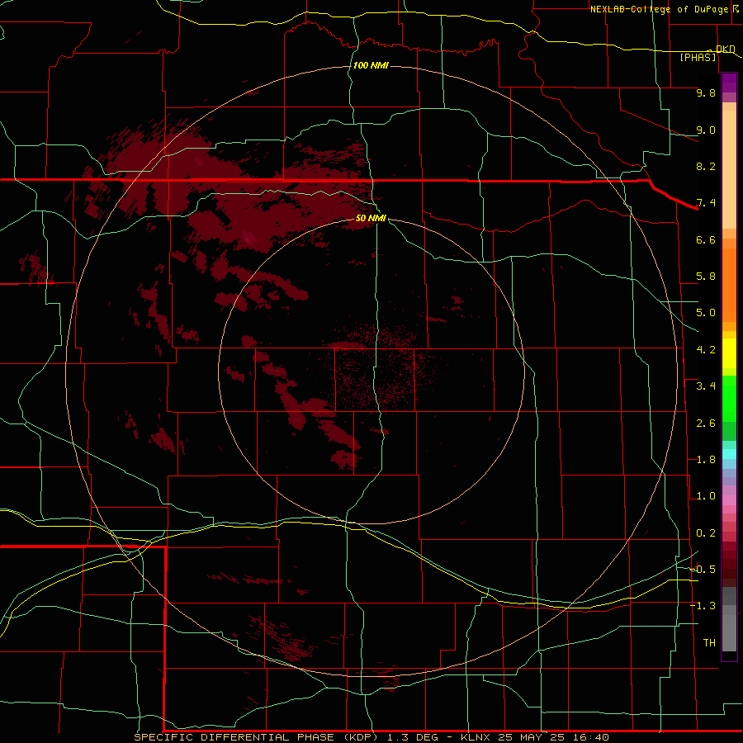Click the 6.6 scale value
The image size is (743, 743).
click(706, 239)
